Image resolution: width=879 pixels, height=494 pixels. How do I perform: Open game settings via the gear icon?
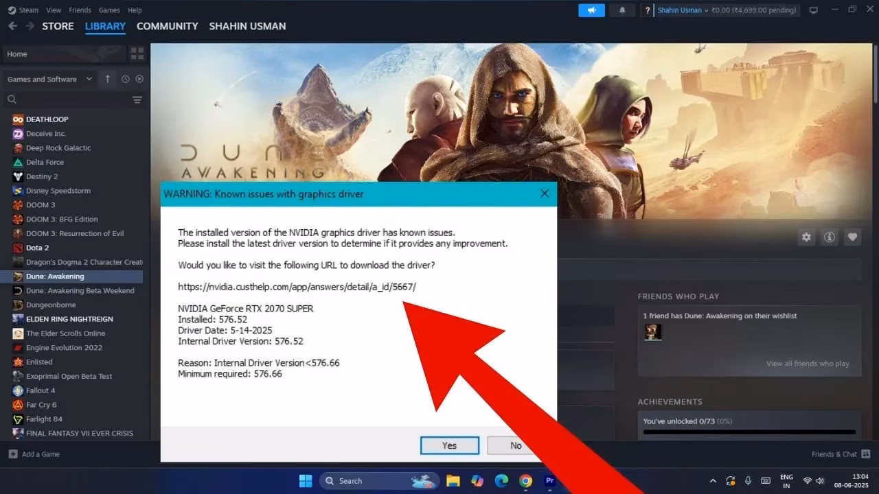806,237
